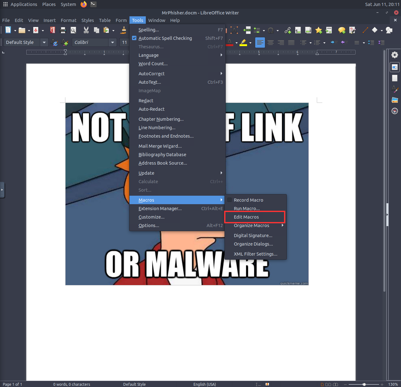Toggle Align Right button

click(x=281, y=42)
